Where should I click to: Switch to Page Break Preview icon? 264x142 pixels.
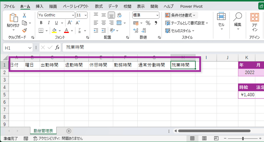click(x=216, y=138)
